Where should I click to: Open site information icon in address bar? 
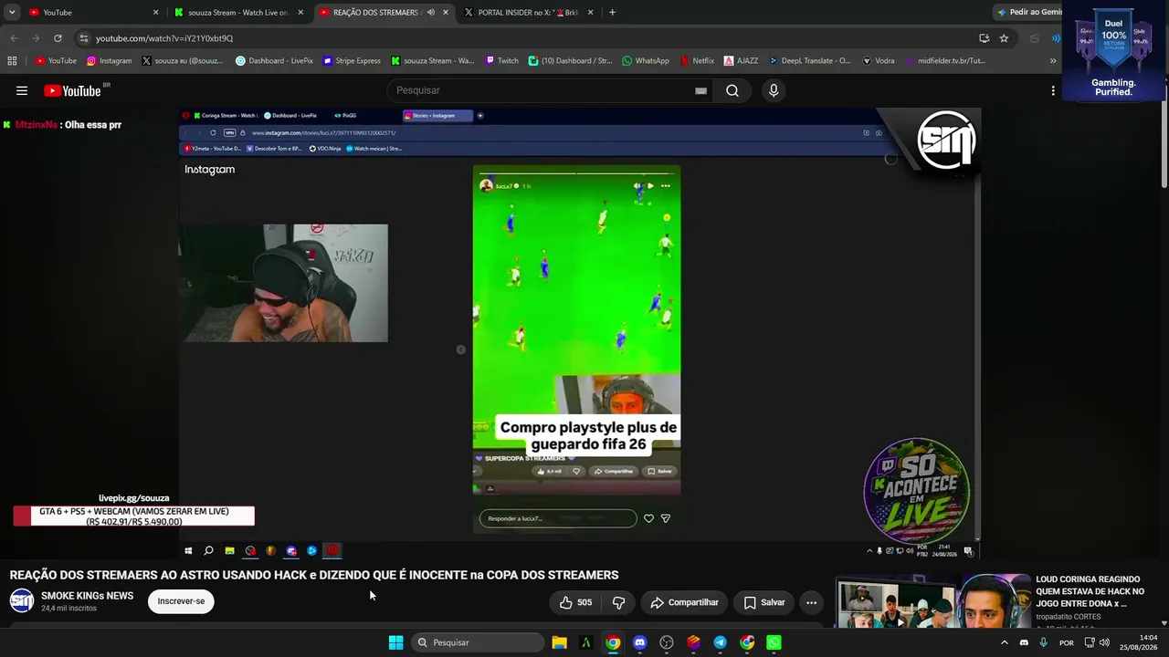83,38
